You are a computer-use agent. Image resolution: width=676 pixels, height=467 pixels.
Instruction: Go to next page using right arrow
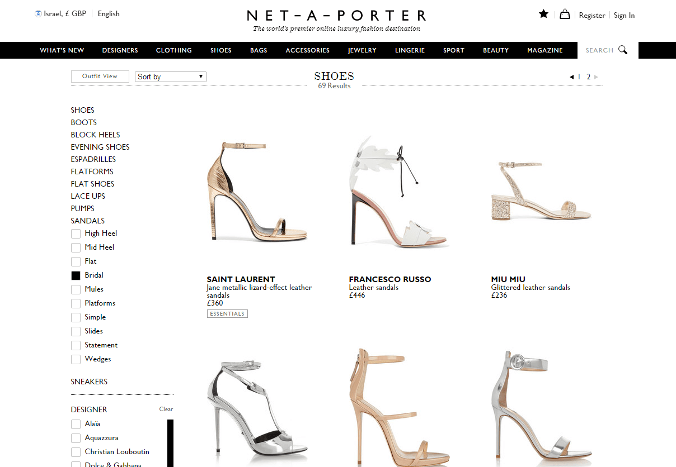596,77
